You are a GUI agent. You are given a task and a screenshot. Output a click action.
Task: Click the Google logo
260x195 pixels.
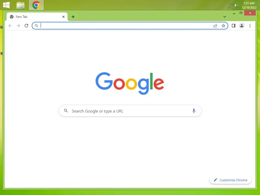[x=130, y=83]
